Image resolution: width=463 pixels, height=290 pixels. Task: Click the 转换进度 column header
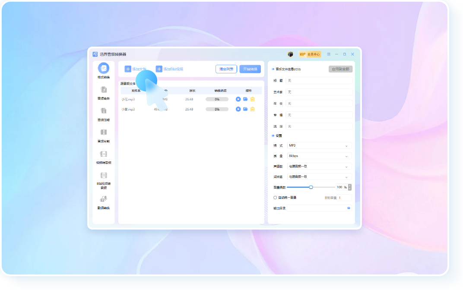pyautogui.click(x=220, y=91)
